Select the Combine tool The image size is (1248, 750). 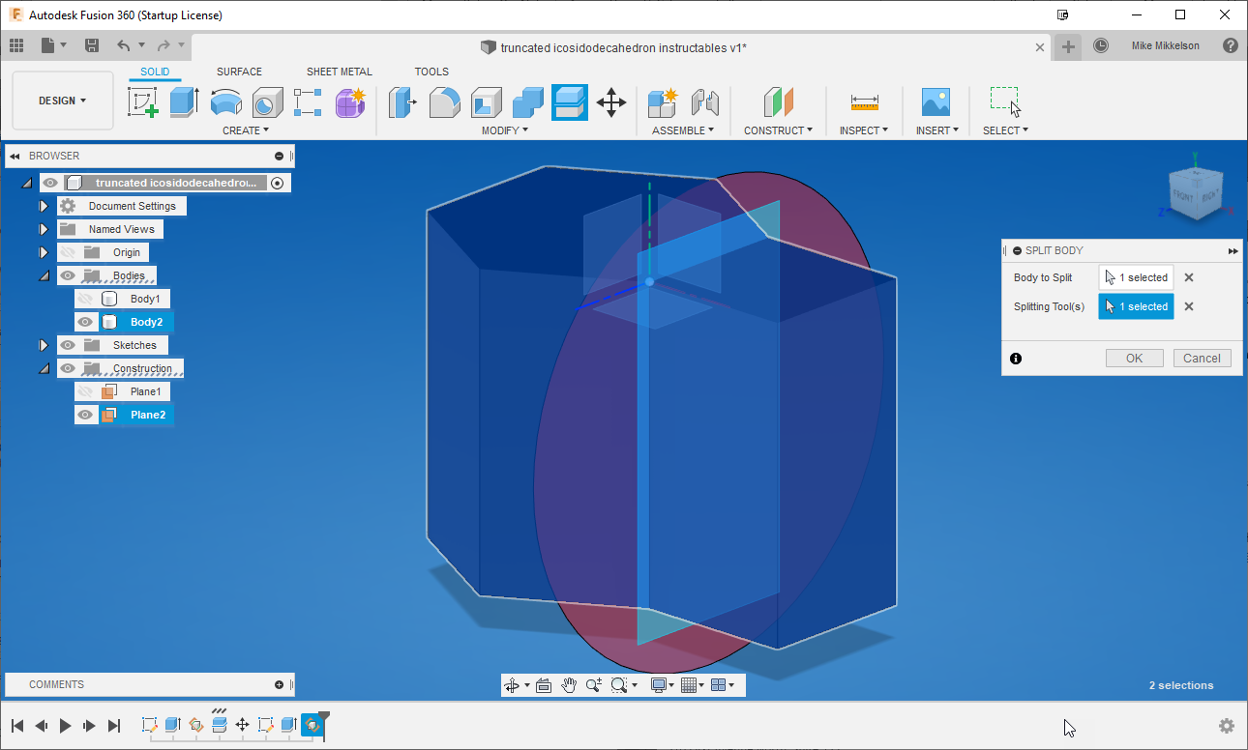pyautogui.click(x=526, y=102)
